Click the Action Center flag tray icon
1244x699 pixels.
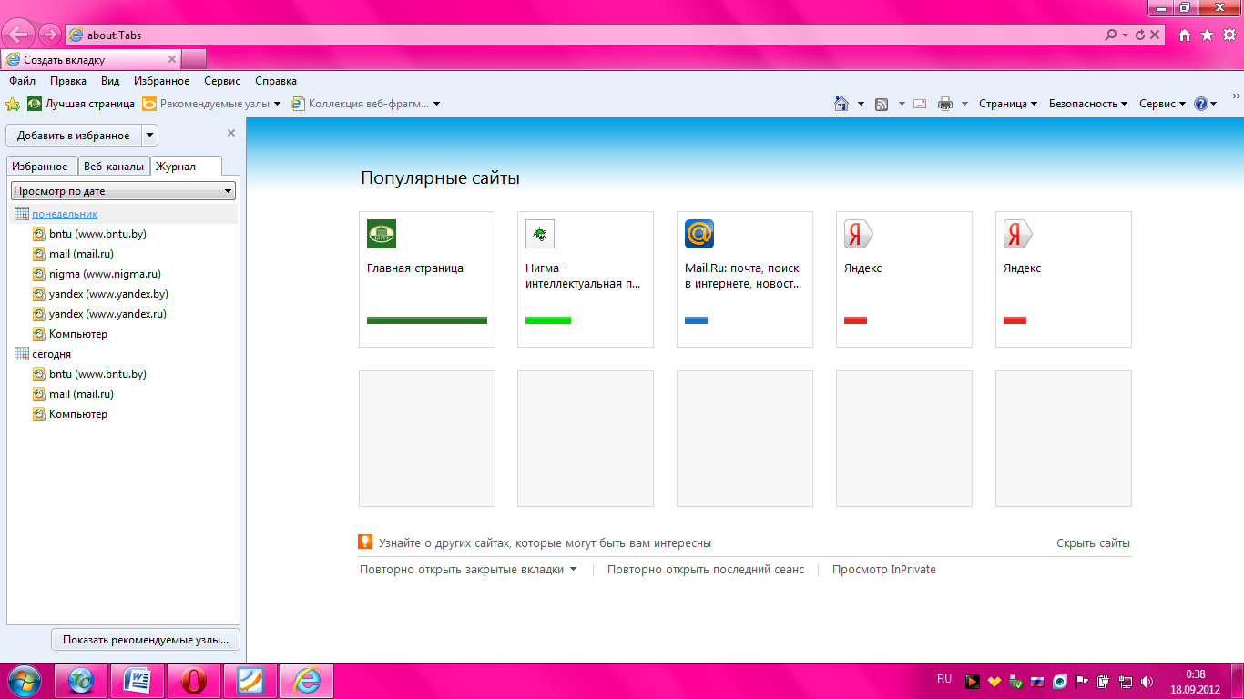pyautogui.click(x=1082, y=681)
